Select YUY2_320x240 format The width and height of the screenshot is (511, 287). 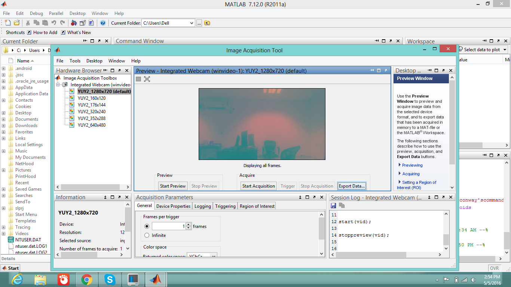(x=92, y=112)
